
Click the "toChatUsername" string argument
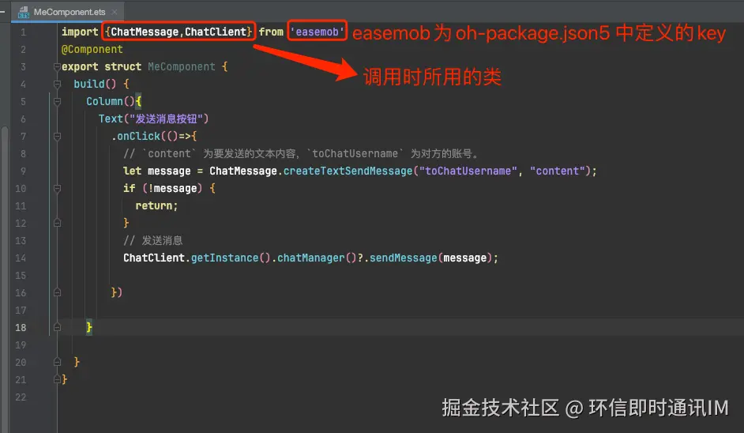pos(468,171)
